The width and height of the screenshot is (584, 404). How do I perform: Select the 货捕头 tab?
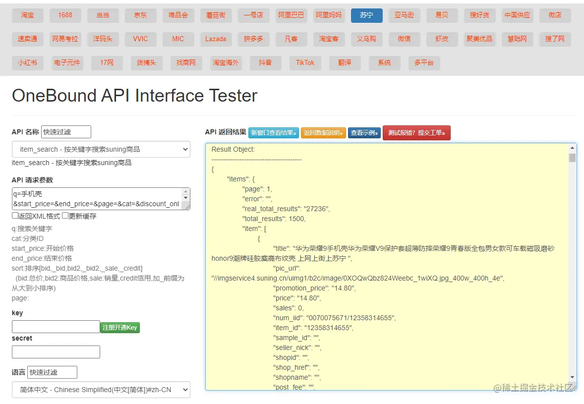tap(146, 63)
